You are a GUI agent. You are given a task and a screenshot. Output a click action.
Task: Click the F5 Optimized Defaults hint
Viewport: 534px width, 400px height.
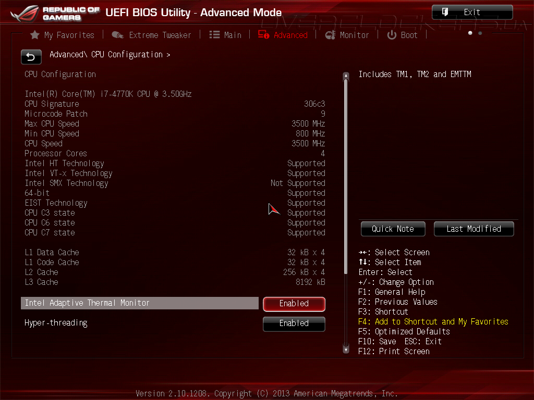coord(404,331)
